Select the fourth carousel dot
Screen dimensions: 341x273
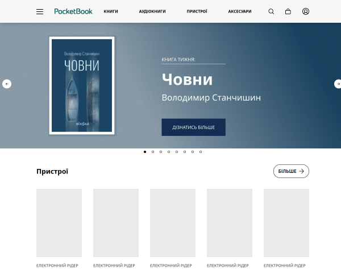coord(169,152)
